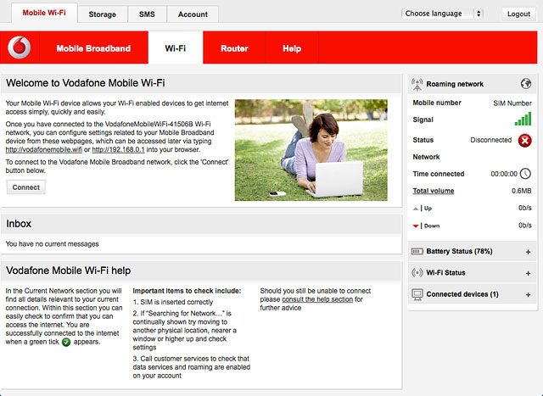Viewport: 543px width, 396px height.
Task: Open the Total volume link
Action: tap(434, 191)
